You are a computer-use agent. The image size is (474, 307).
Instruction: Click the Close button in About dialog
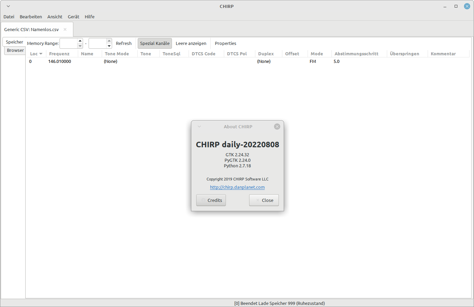tap(264, 200)
